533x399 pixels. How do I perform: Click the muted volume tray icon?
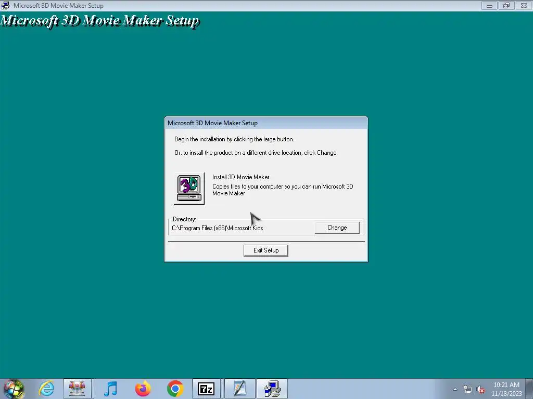click(x=480, y=389)
